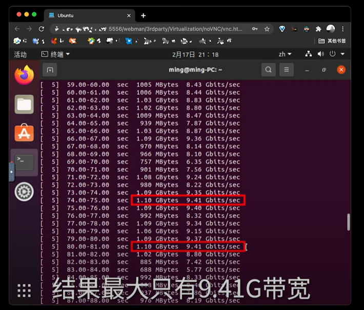Screen dimensions: 364x310
Task: Open the terminal hamburger menu
Action: tap(287, 69)
